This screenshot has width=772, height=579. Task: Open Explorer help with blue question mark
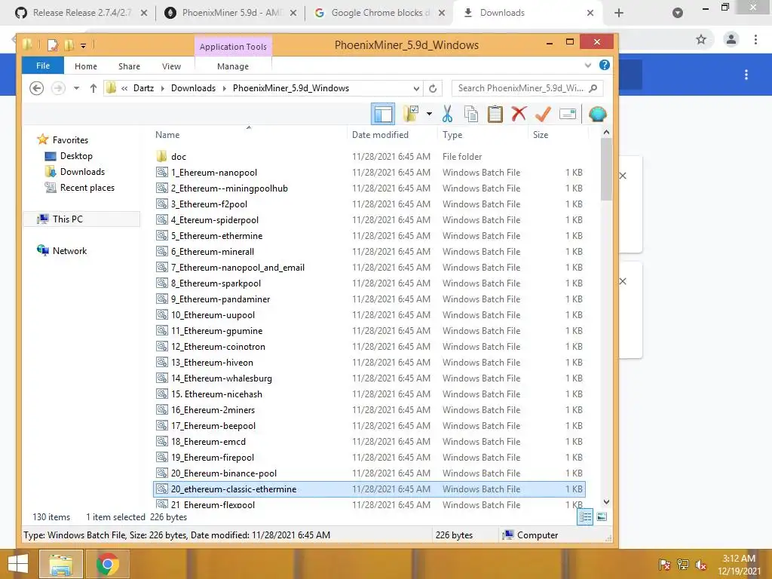[x=604, y=65]
